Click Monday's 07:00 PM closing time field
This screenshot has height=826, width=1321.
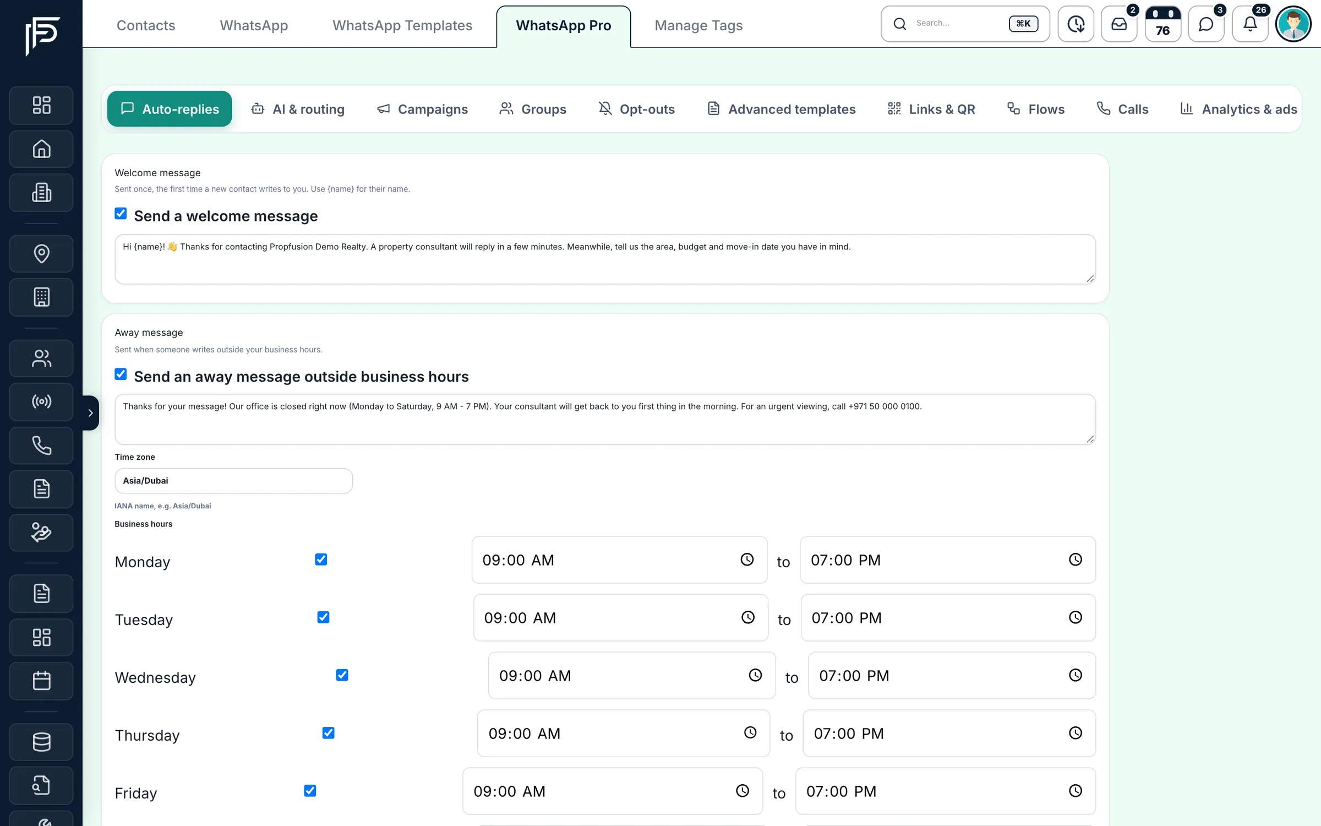tap(948, 560)
